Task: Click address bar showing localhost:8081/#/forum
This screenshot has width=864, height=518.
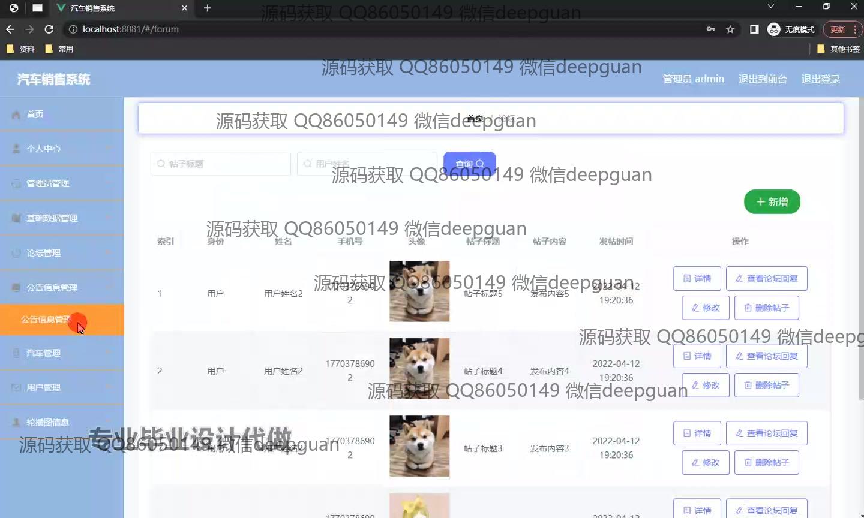Action: (x=384, y=29)
